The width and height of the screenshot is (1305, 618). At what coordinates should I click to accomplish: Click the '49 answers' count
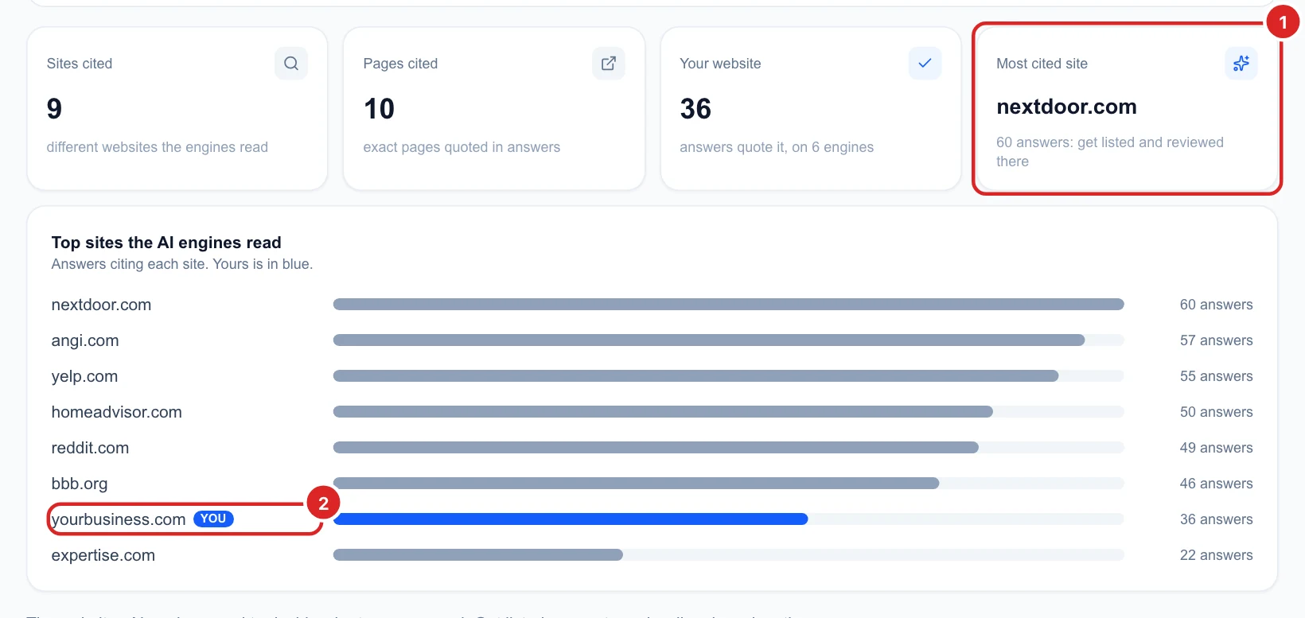pyautogui.click(x=1216, y=448)
